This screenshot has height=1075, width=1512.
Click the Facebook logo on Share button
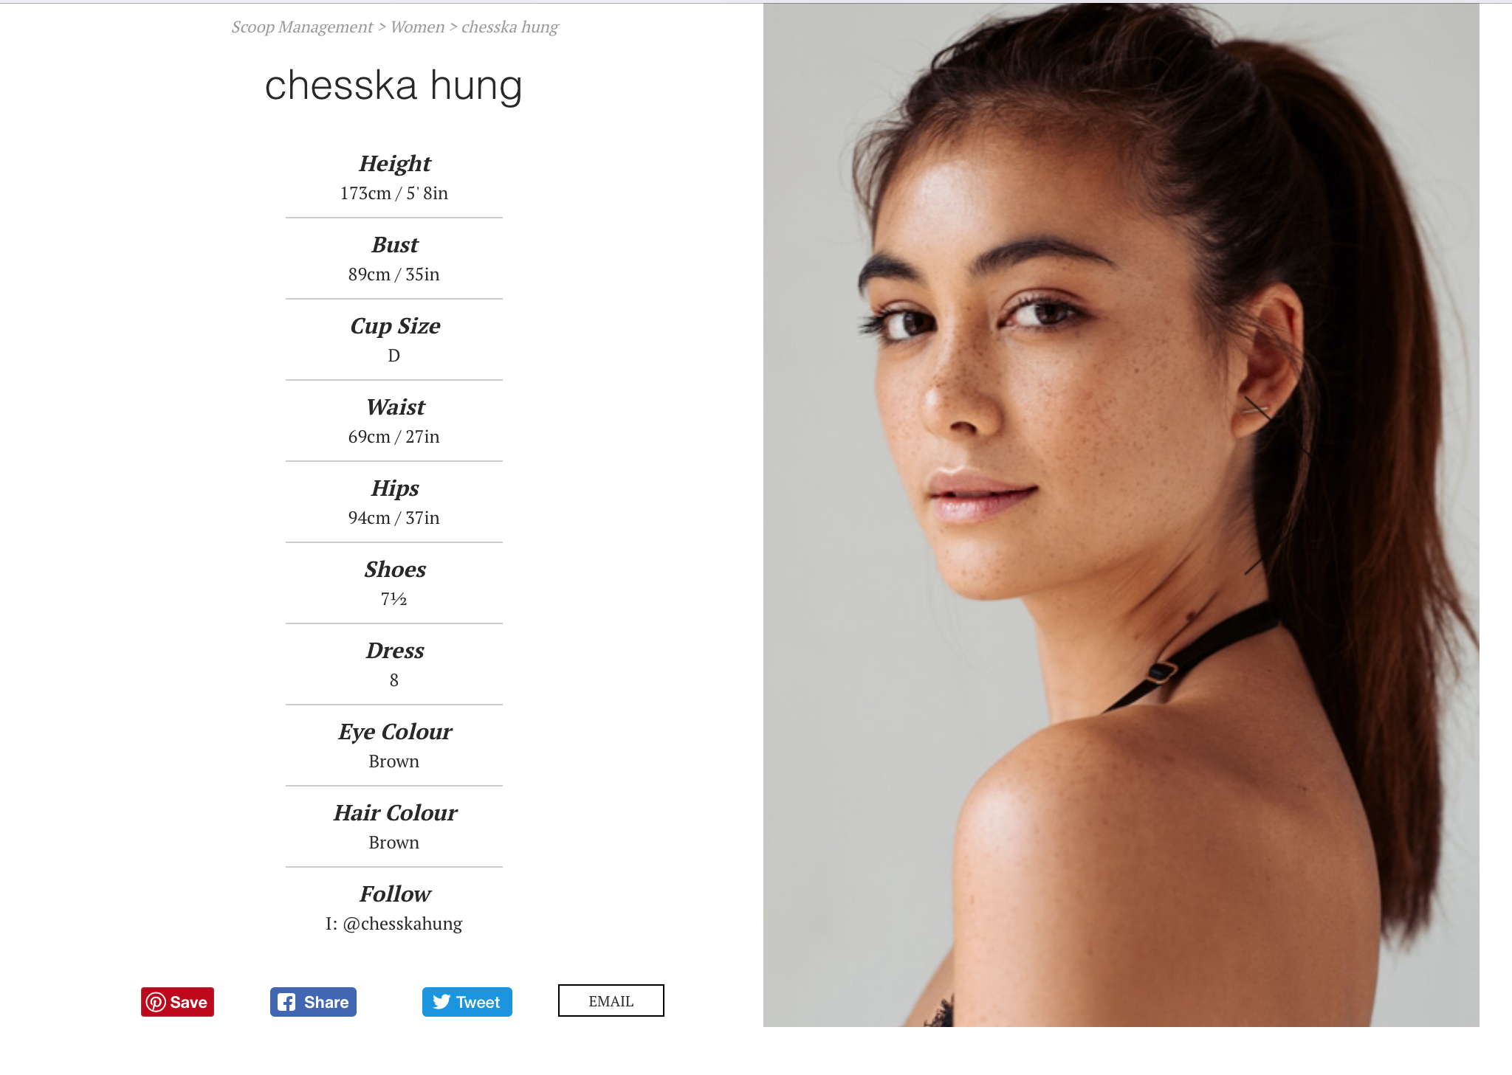pos(286,1002)
